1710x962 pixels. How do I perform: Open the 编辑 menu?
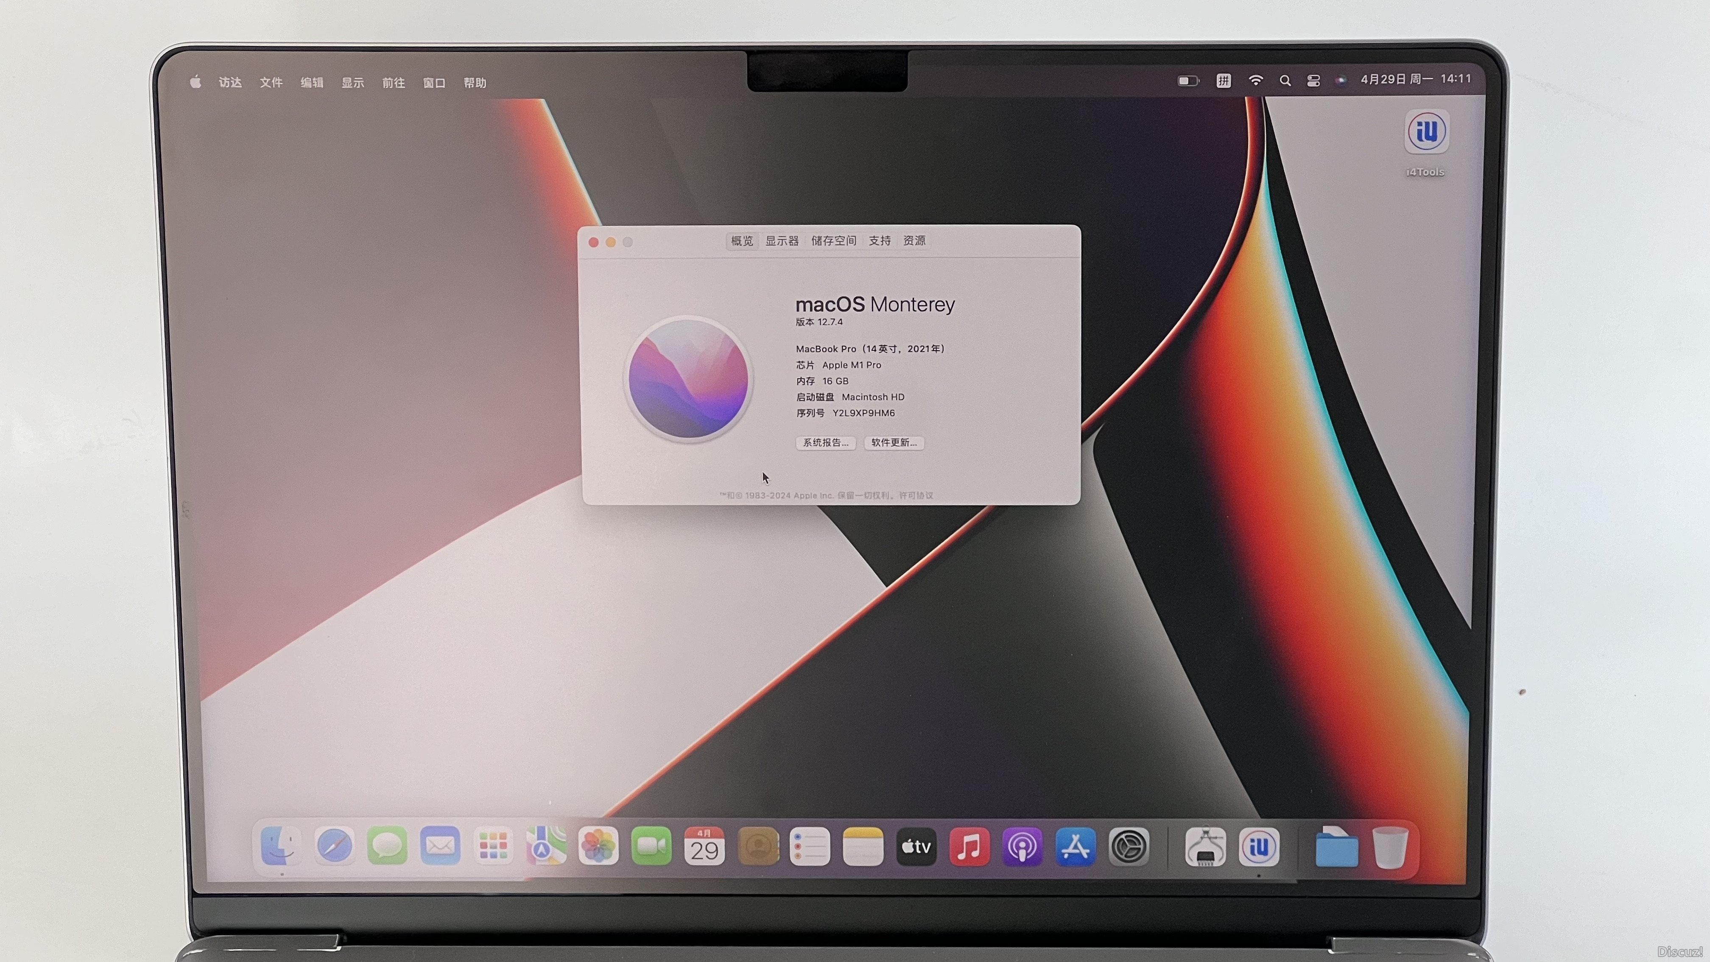pyautogui.click(x=312, y=82)
